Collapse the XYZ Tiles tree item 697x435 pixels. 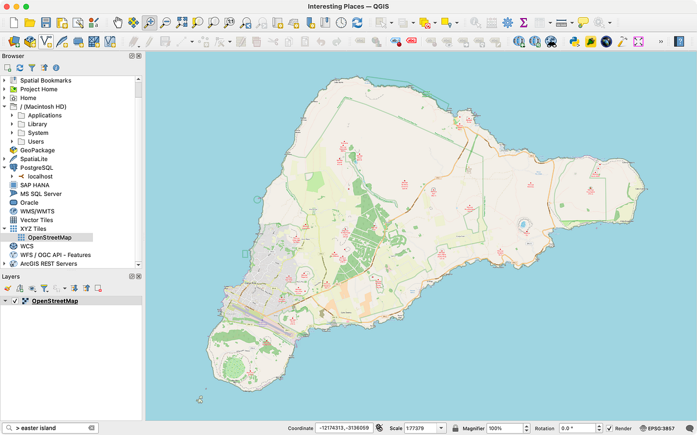(5, 229)
